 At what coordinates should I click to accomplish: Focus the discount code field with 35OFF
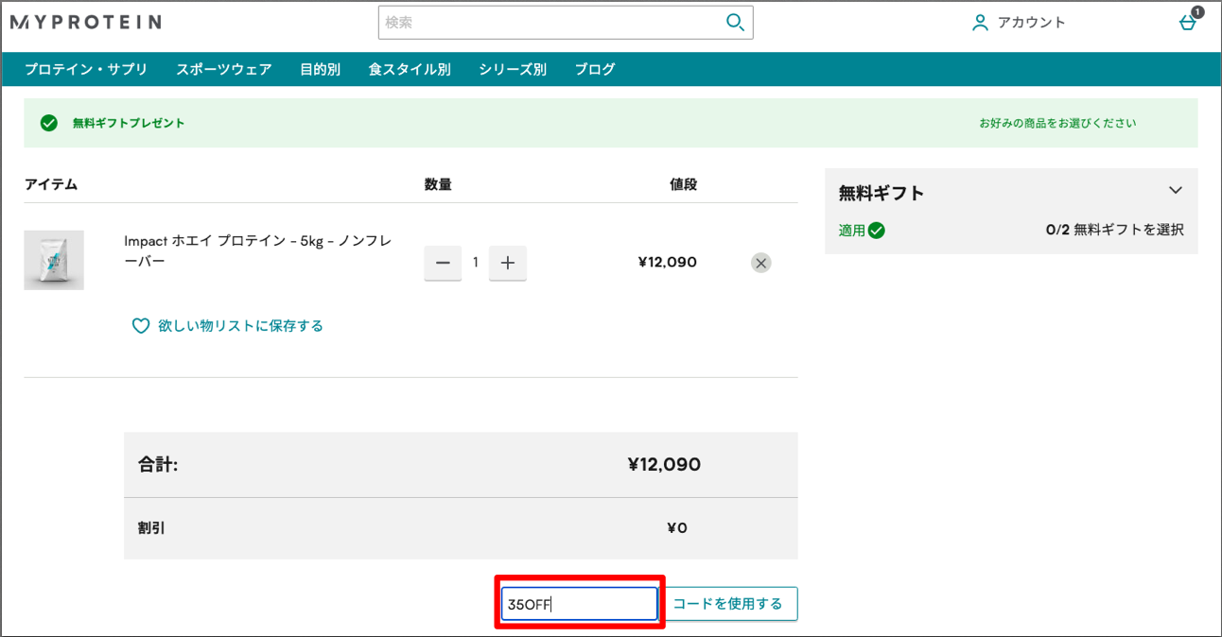(579, 604)
